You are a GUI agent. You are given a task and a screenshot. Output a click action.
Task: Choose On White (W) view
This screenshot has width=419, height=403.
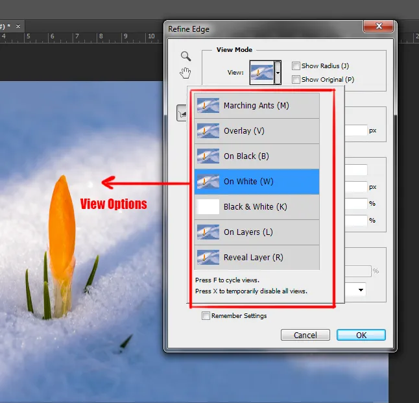pyautogui.click(x=257, y=182)
